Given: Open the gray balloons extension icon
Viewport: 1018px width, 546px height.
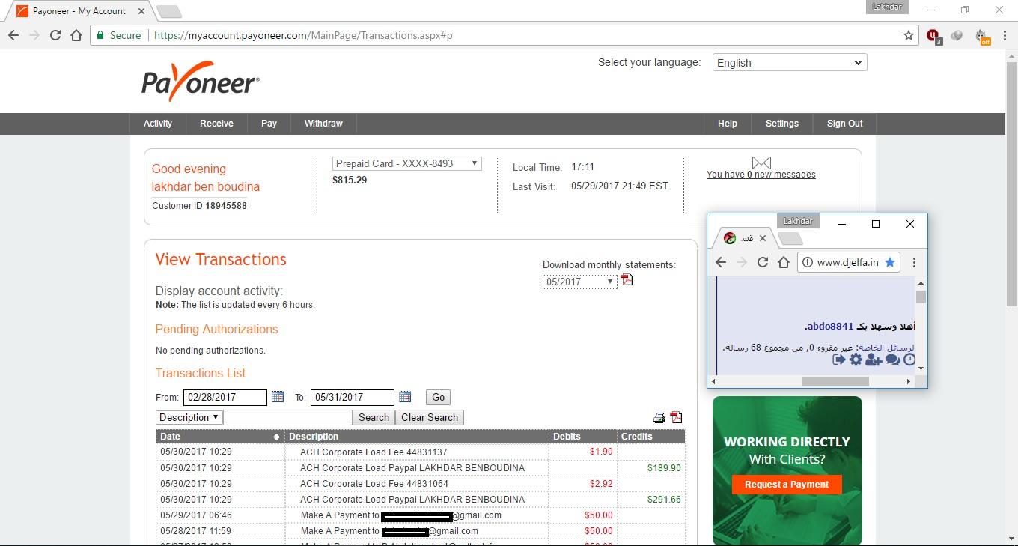Looking at the screenshot, I should click(957, 35).
